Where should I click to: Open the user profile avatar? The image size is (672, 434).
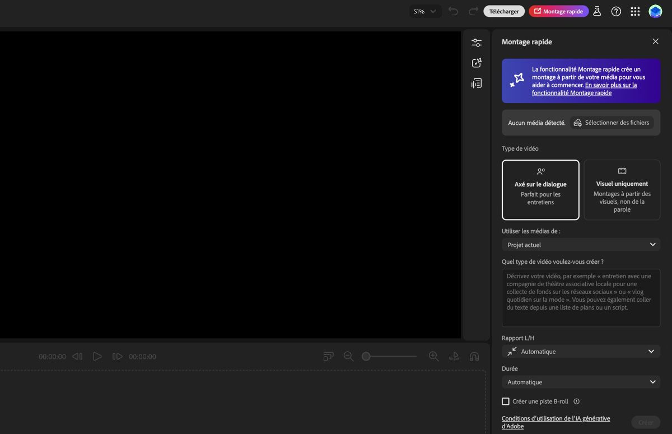[655, 11]
